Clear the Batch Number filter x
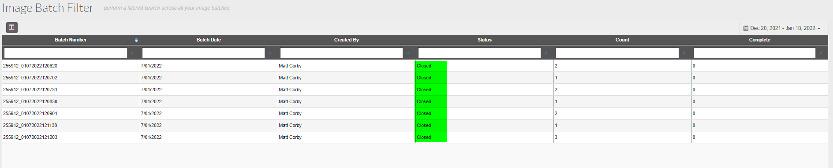This screenshot has height=168, width=833. tap(132, 53)
